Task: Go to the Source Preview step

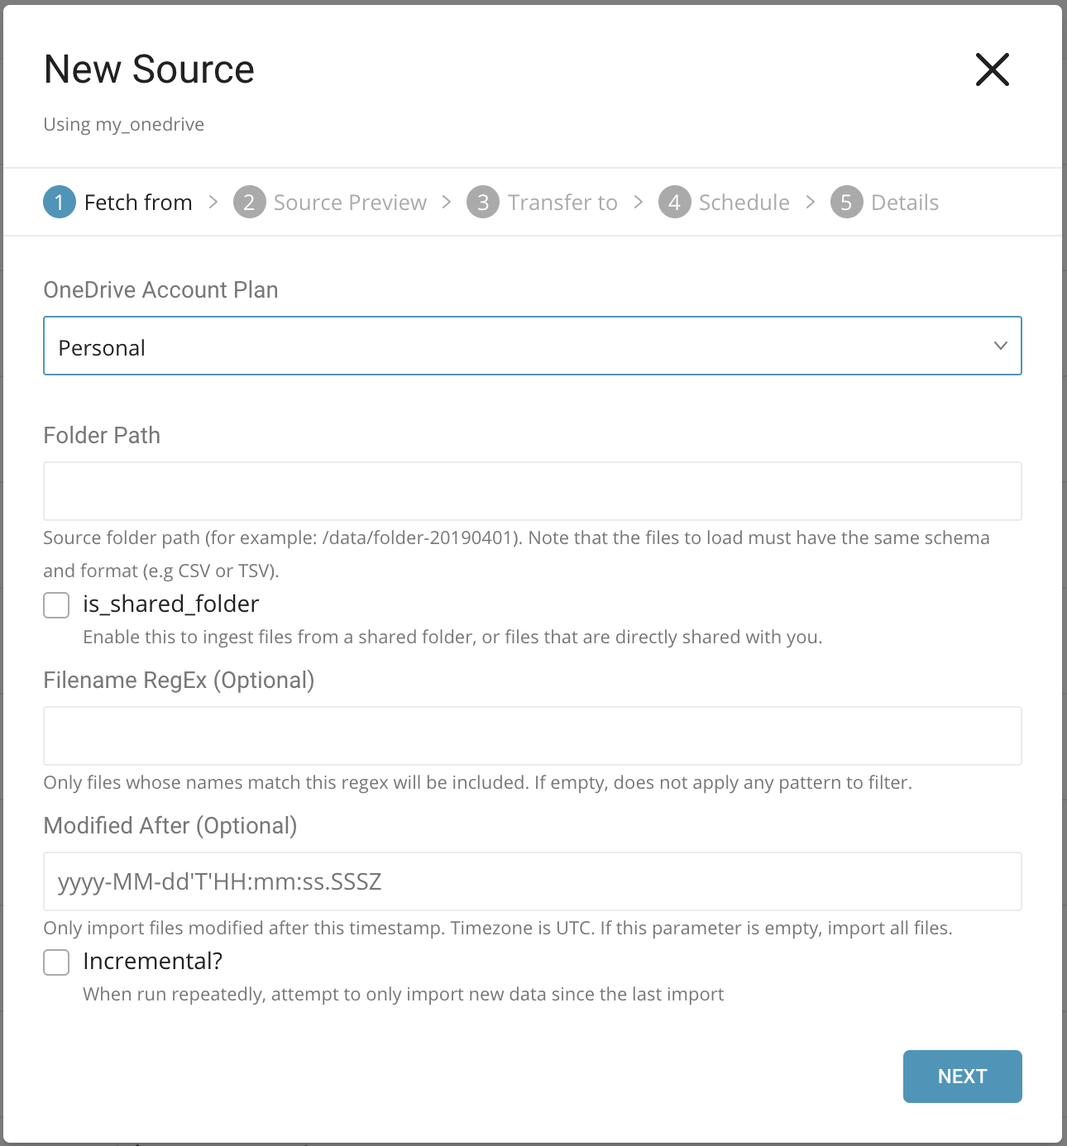Action: tap(350, 203)
